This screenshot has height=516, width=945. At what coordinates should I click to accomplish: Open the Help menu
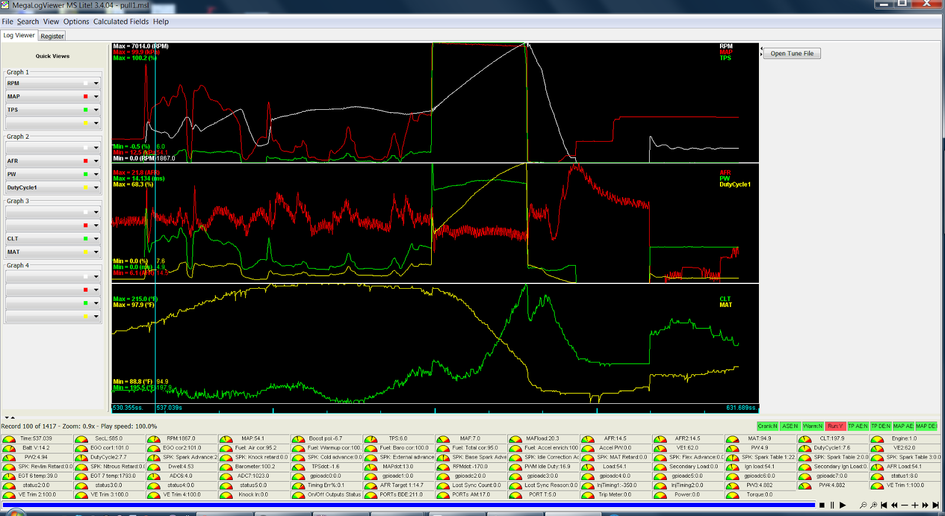click(x=161, y=22)
